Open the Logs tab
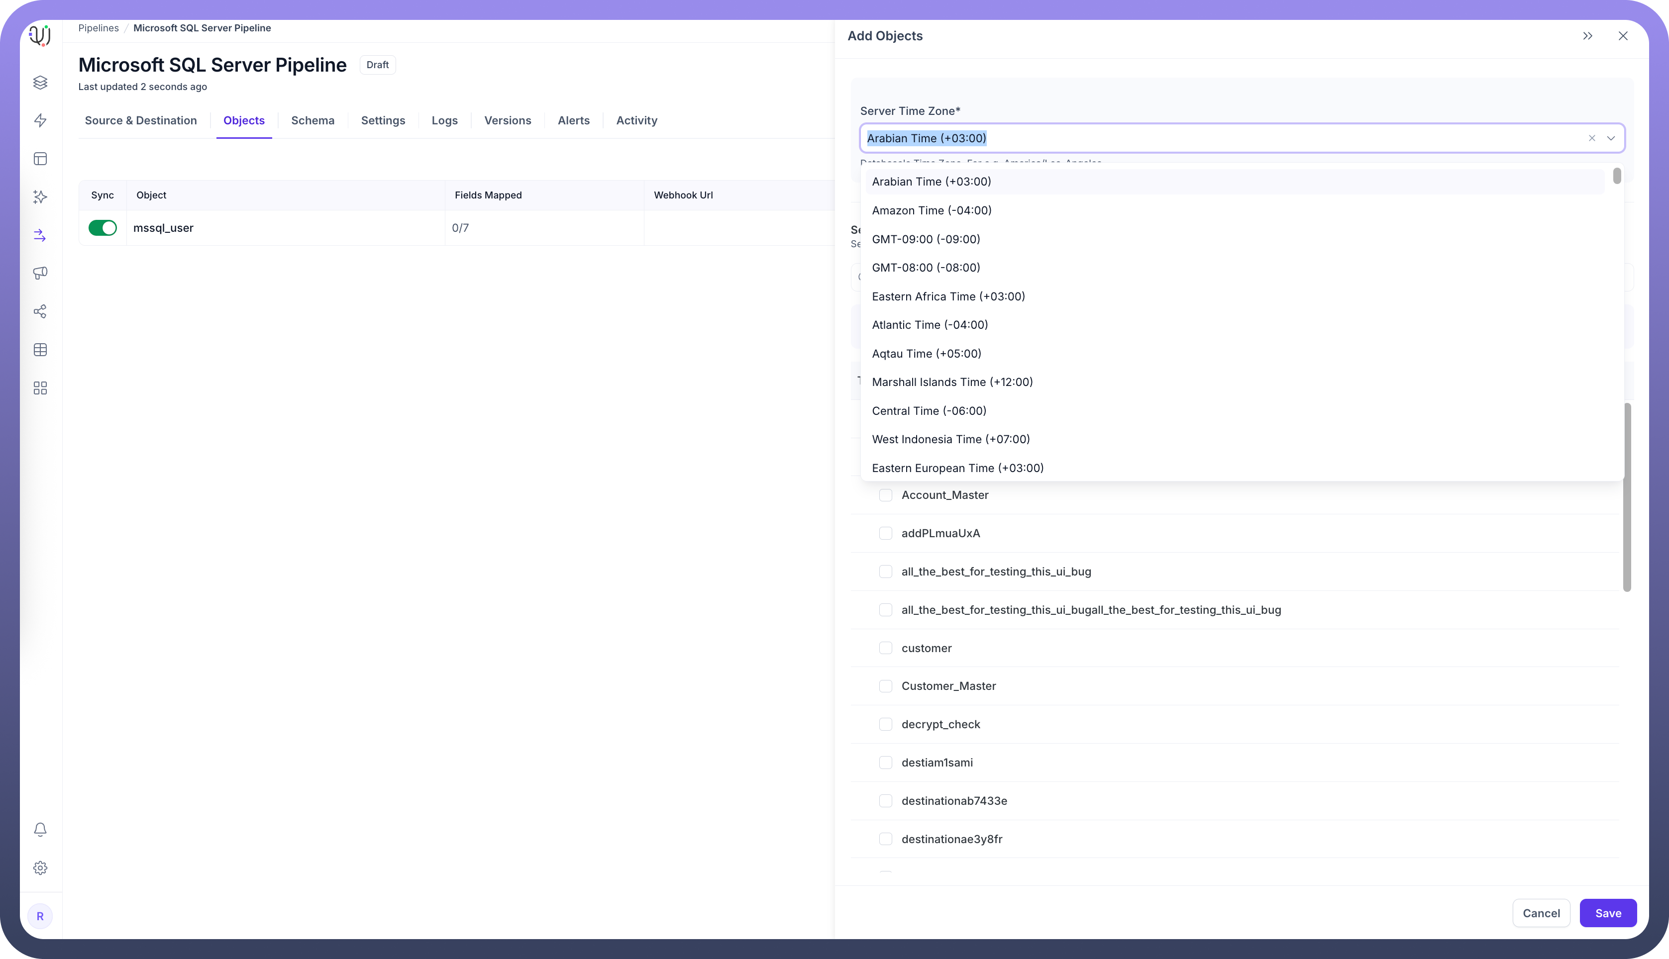The height and width of the screenshot is (959, 1669). pyautogui.click(x=444, y=120)
